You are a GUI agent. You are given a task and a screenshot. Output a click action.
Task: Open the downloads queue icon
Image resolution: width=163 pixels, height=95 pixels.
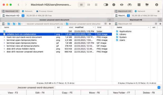click(x=157, y=5)
